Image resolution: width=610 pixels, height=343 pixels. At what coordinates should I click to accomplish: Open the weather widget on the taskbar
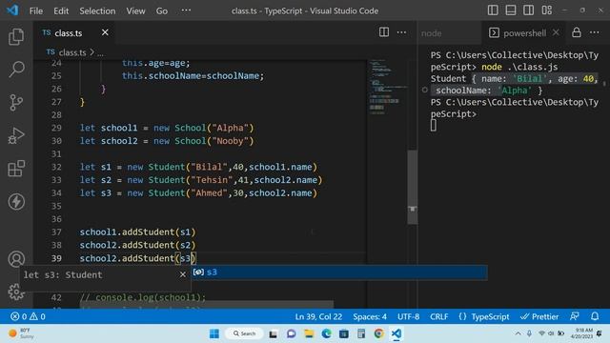[x=22, y=333]
